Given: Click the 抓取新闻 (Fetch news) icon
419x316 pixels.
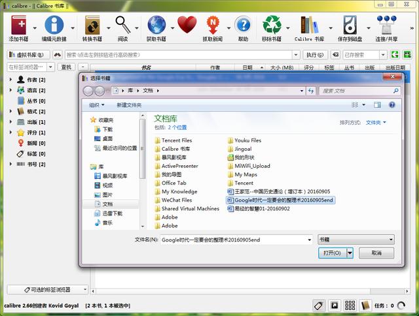Looking at the screenshot, I should point(212,25).
